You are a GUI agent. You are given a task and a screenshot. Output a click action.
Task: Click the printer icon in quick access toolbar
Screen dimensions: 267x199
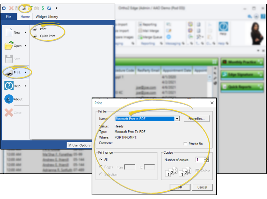click(x=24, y=8)
